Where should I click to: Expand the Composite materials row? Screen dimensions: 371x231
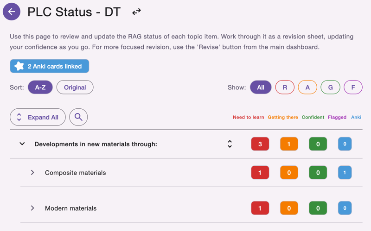pyautogui.click(x=32, y=173)
